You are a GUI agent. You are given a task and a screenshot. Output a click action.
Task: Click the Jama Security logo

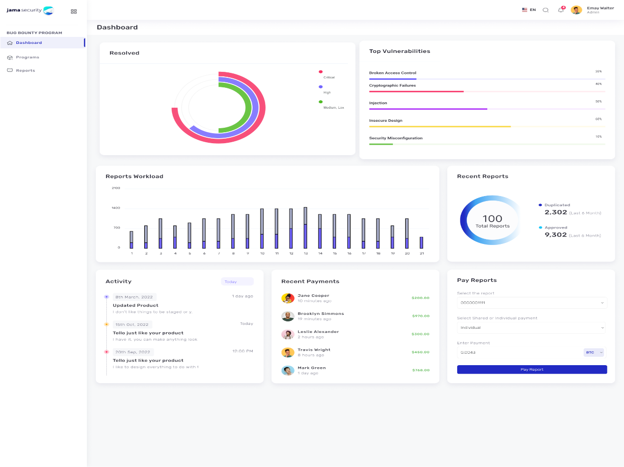pos(29,10)
